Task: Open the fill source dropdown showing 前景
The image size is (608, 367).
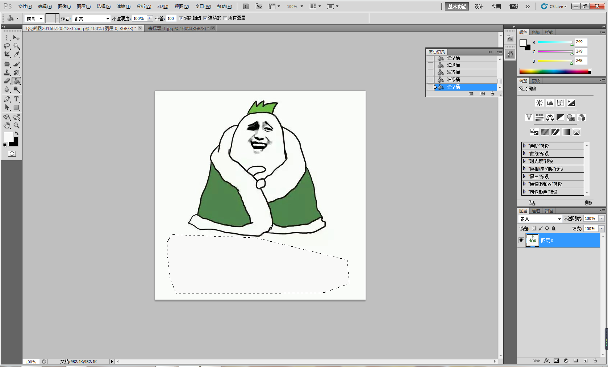Action: tap(34, 18)
